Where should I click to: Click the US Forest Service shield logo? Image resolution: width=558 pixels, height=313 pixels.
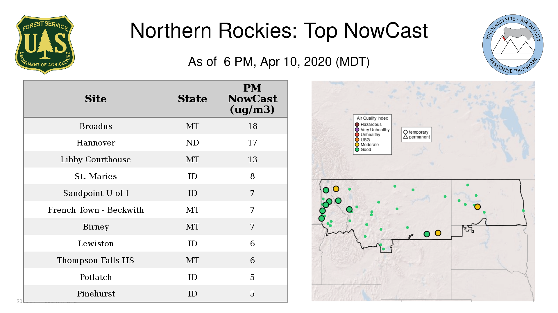click(x=45, y=45)
